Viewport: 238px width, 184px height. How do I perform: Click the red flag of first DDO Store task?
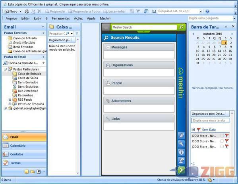coord(227,135)
